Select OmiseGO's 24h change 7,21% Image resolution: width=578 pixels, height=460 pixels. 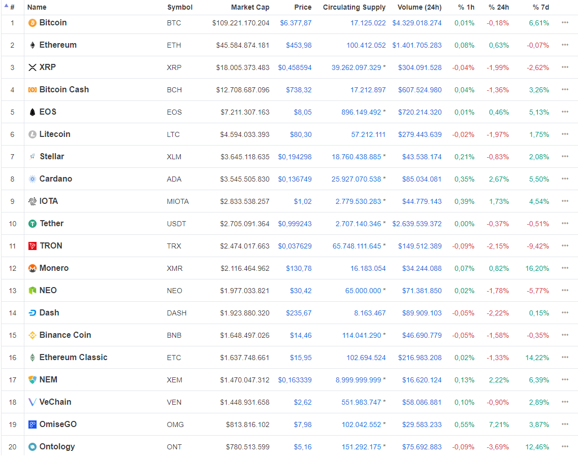tap(499, 424)
